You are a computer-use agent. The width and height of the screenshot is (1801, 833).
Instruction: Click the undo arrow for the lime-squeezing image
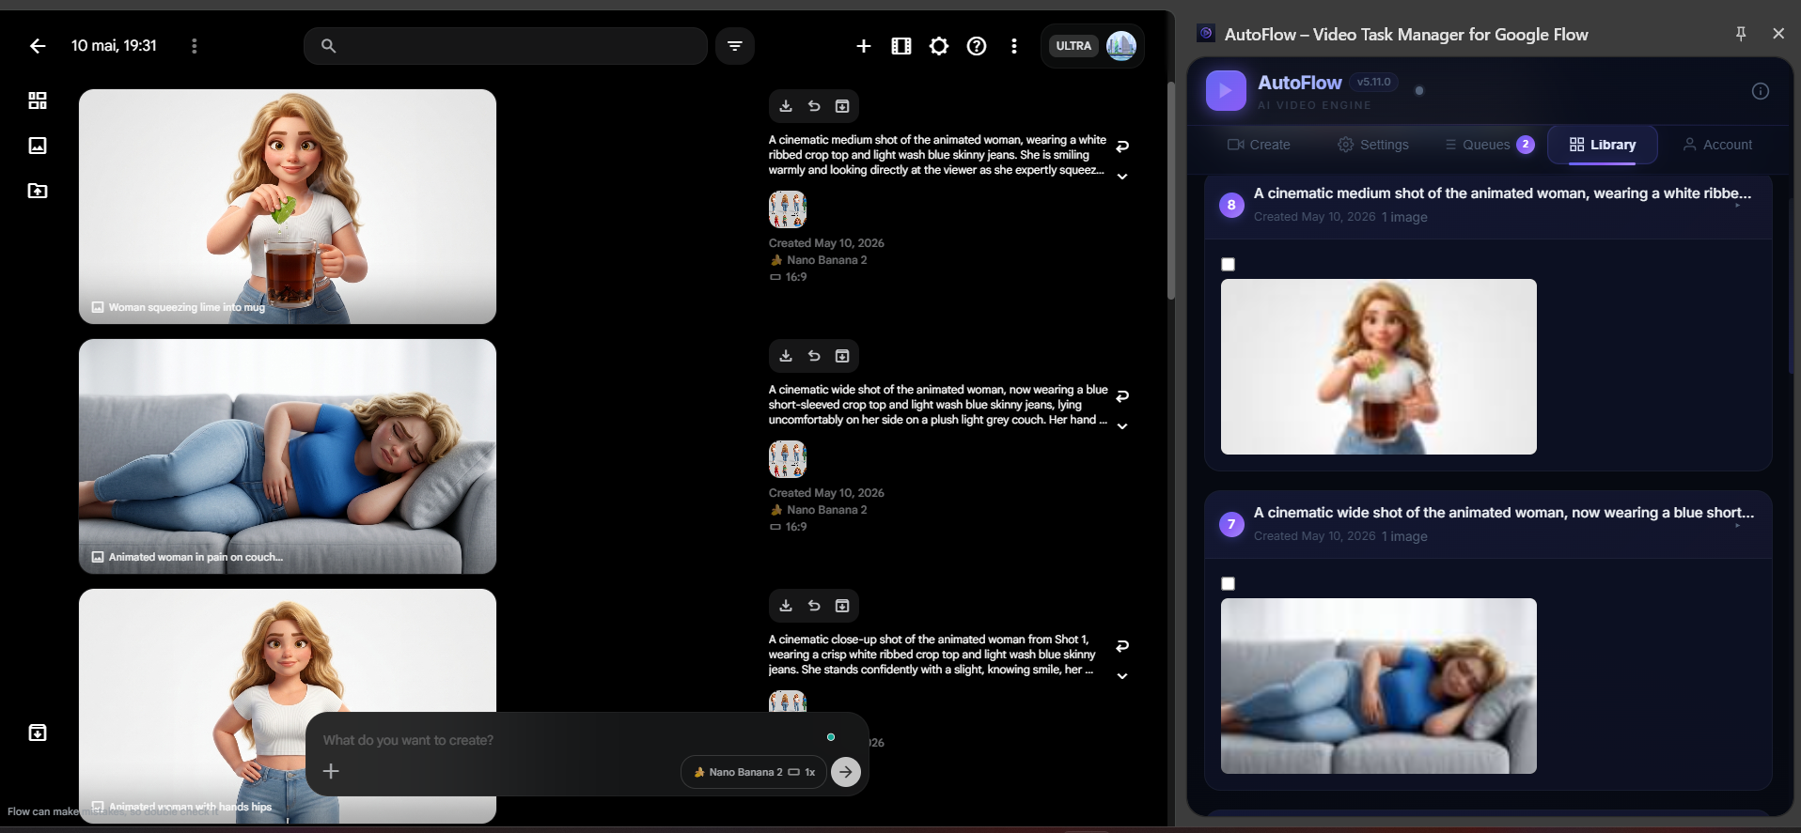pyautogui.click(x=814, y=106)
